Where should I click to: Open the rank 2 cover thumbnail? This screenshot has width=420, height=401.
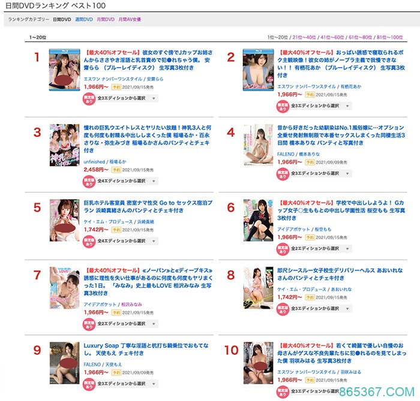(x=258, y=70)
